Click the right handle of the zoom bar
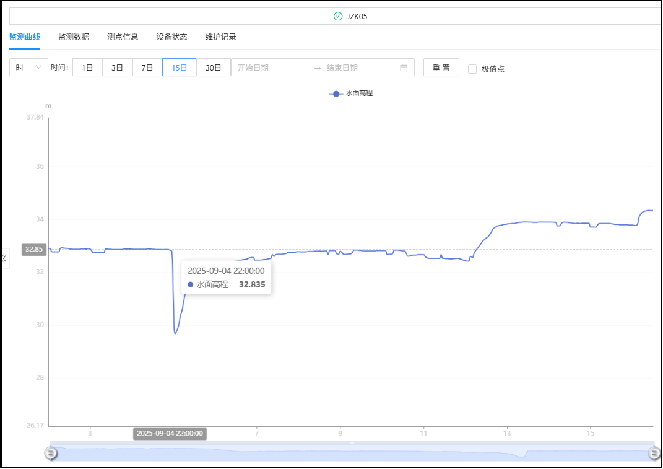Image resolution: width=663 pixels, height=469 pixels. 654,453
